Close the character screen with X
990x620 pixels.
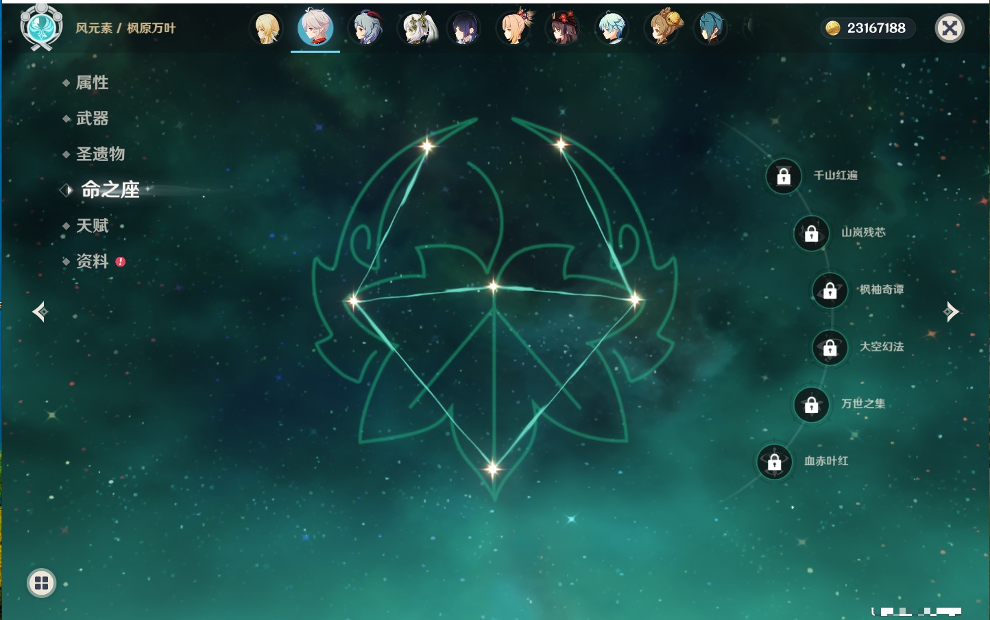click(950, 28)
